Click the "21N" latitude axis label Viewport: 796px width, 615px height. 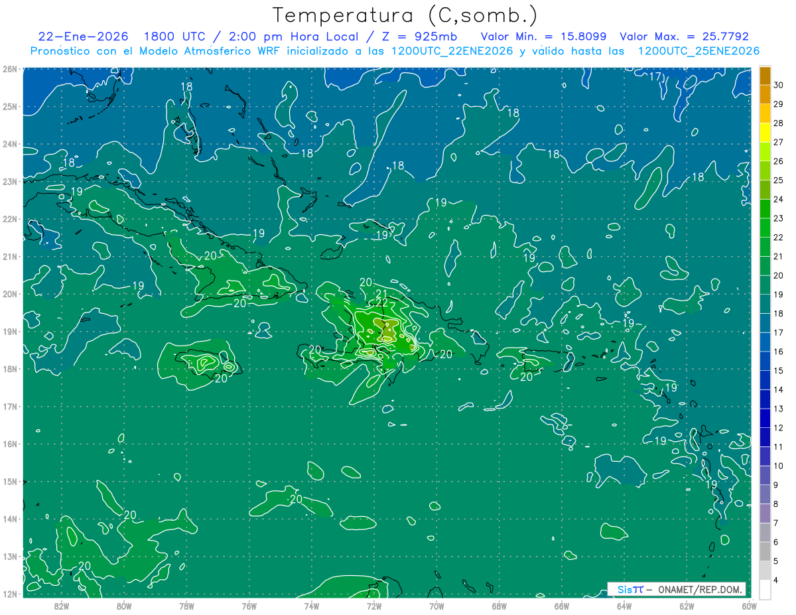[9, 256]
